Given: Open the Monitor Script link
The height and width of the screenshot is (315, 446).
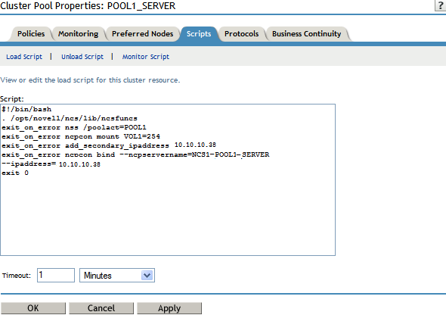Looking at the screenshot, I should coord(146,57).
